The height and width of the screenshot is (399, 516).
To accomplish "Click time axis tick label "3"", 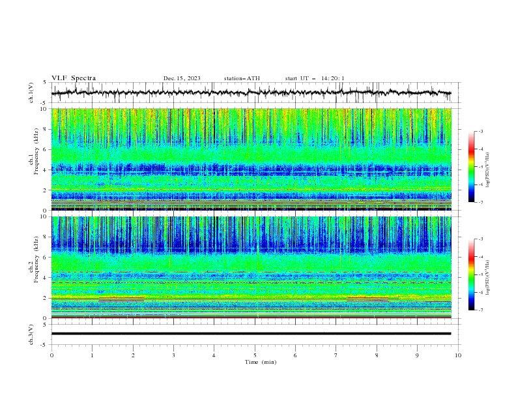I will [173, 355].
